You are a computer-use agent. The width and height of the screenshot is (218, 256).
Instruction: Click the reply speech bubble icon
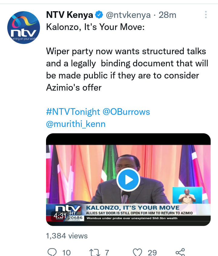(52, 252)
